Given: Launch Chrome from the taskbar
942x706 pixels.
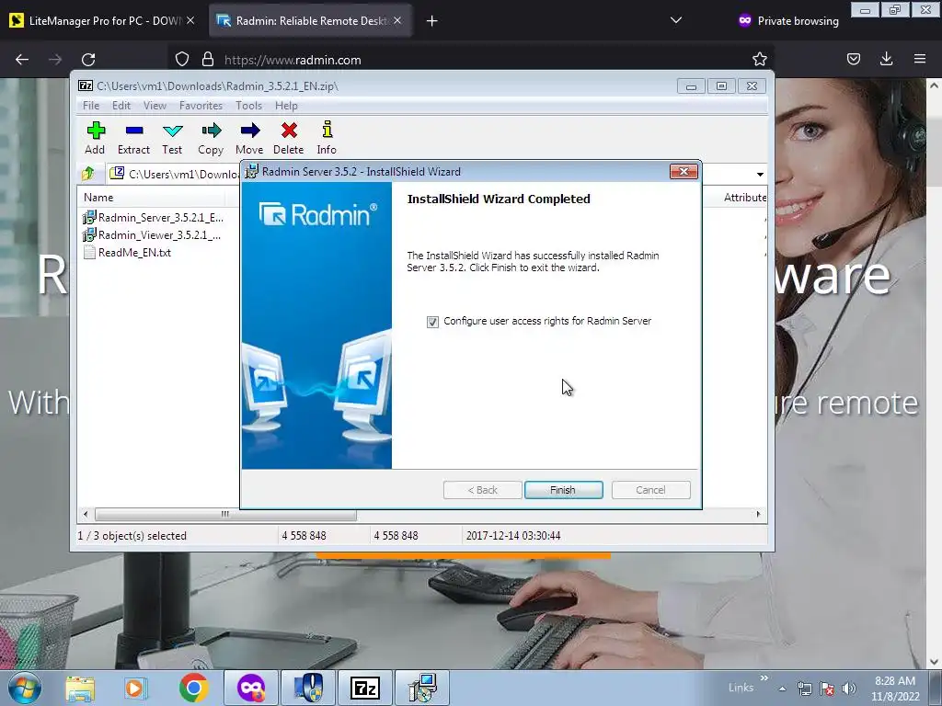Looking at the screenshot, I should pyautogui.click(x=193, y=688).
